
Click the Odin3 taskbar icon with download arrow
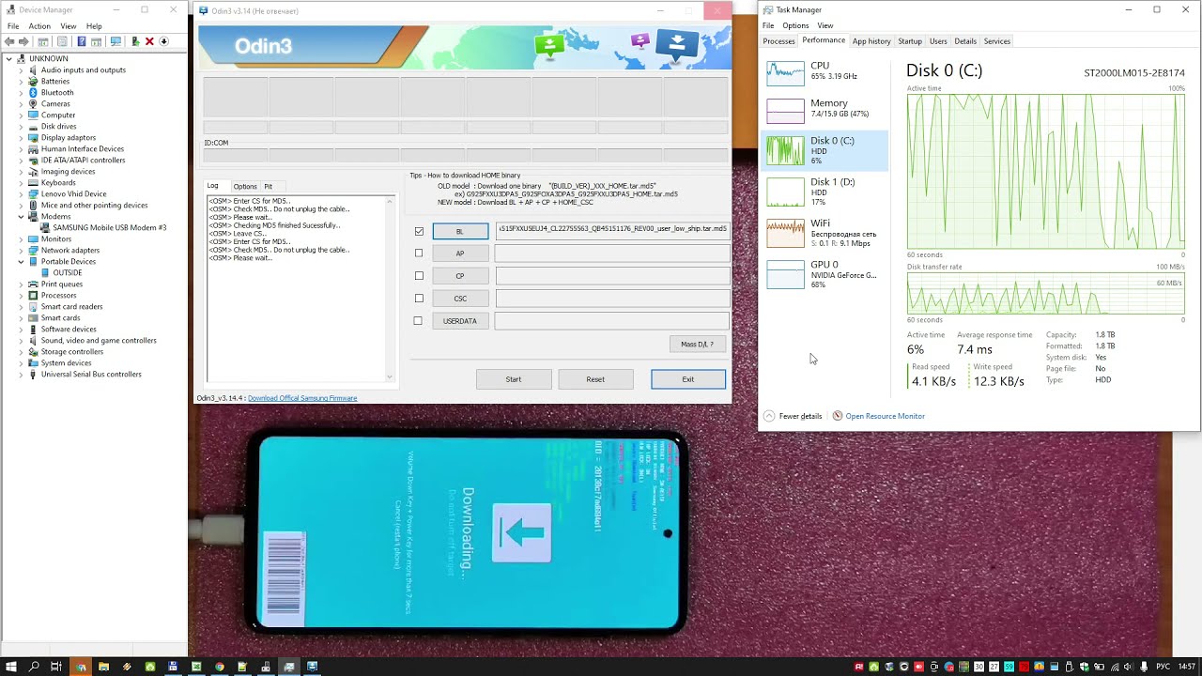click(x=312, y=667)
